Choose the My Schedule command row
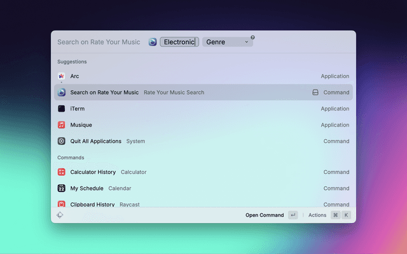Screen dimensions: 407x254 pyautogui.click(x=191, y=189)
